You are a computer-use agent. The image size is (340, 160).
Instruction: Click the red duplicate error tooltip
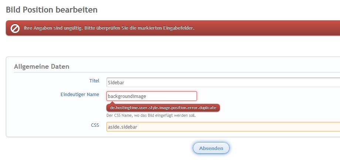tap(163, 108)
